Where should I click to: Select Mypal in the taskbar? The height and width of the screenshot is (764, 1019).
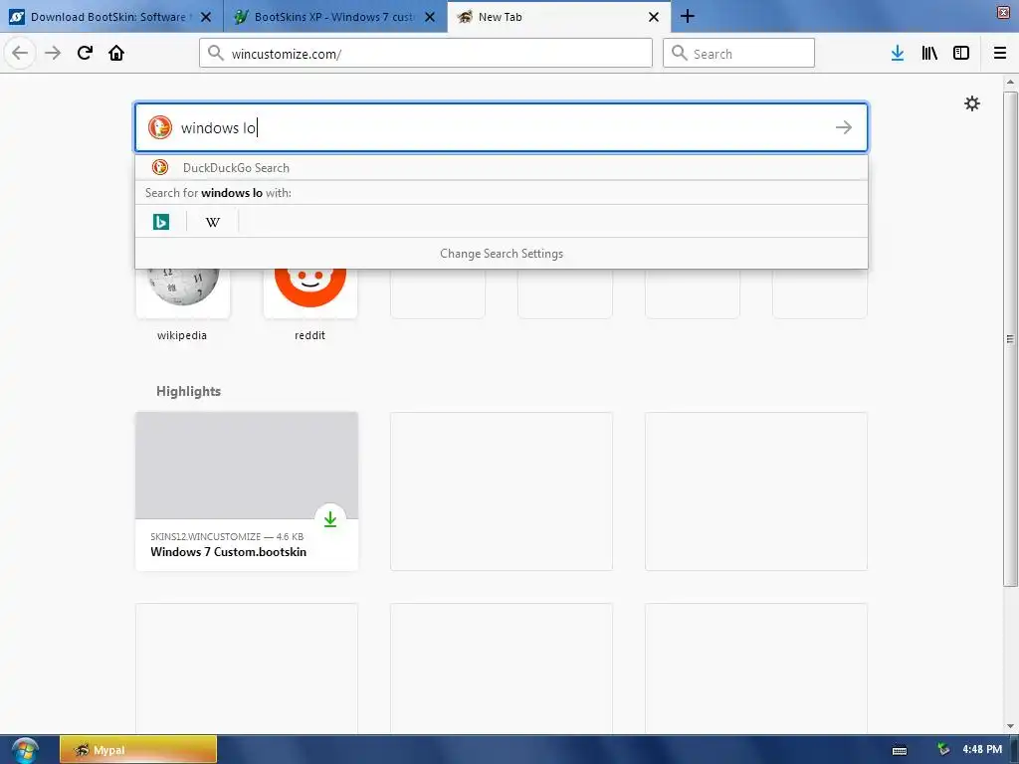137,750
